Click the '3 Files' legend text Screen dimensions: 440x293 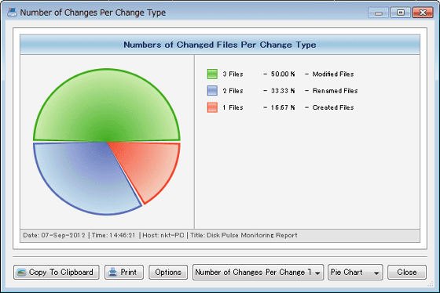(x=233, y=74)
